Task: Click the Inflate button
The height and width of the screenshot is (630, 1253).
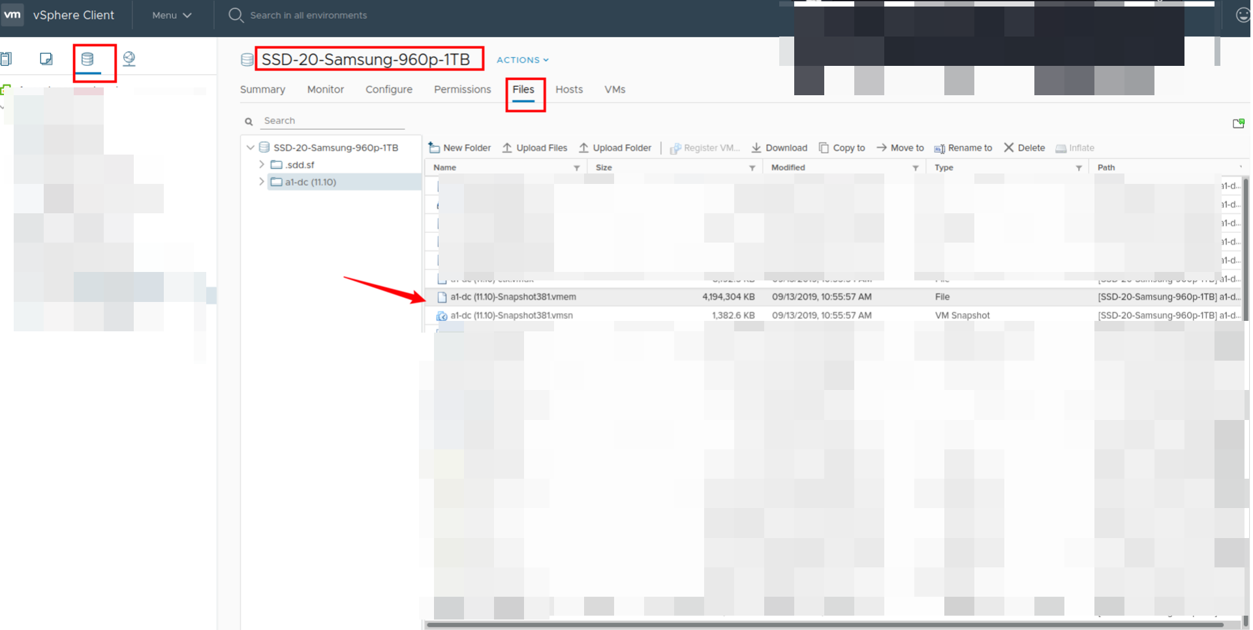Action: 1075,148
